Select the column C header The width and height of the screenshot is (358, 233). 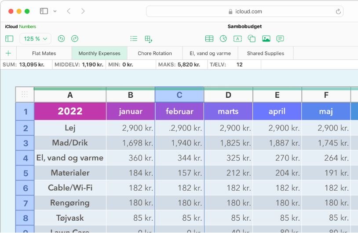tap(179, 95)
